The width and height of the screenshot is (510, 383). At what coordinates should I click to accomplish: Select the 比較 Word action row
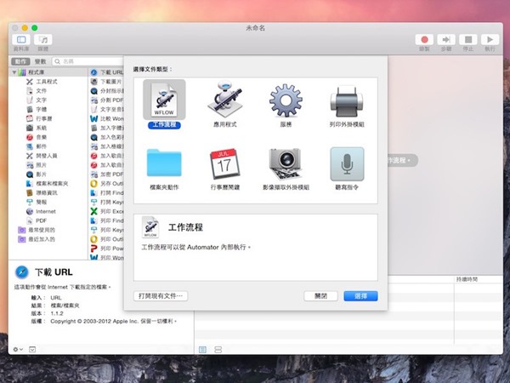[107, 118]
